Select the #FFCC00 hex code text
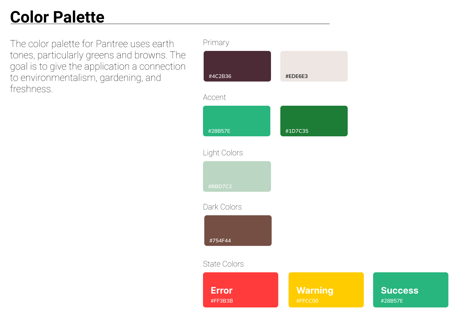The width and height of the screenshot is (464, 330). click(x=307, y=301)
